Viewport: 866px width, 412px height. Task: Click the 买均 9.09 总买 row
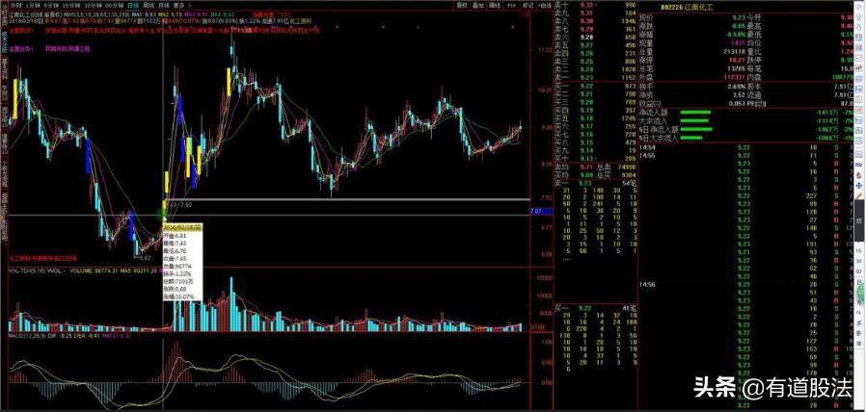(594, 174)
